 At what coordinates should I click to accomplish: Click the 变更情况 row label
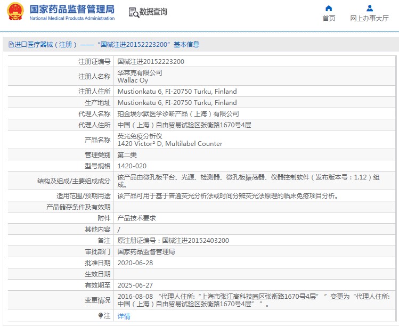(x=97, y=300)
